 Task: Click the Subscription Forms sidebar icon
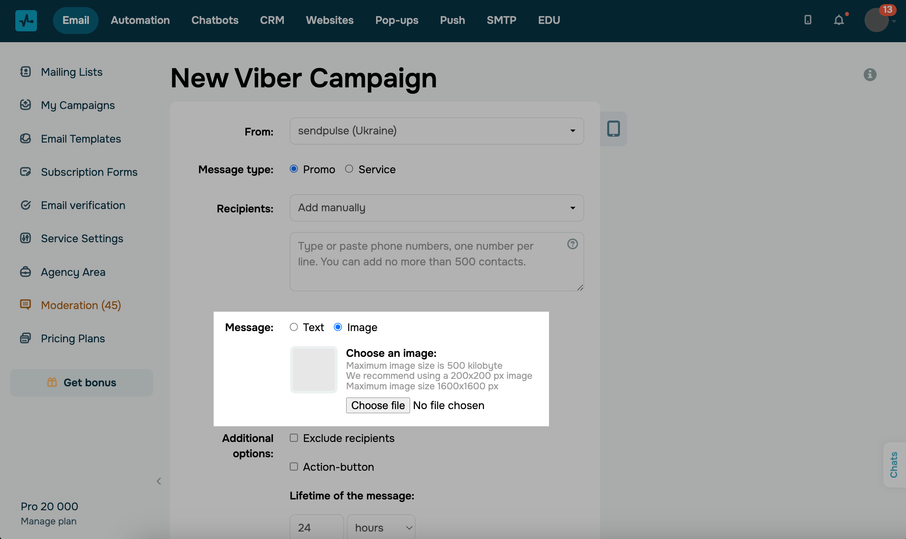pyautogui.click(x=25, y=172)
